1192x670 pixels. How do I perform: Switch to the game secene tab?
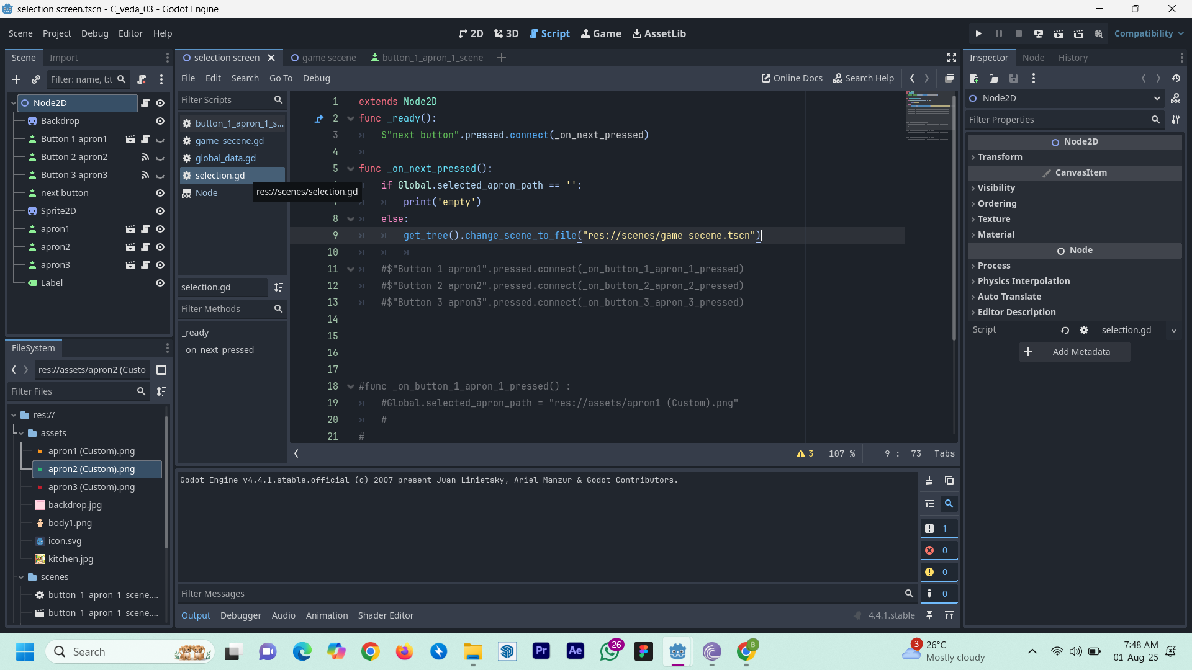pyautogui.click(x=323, y=58)
